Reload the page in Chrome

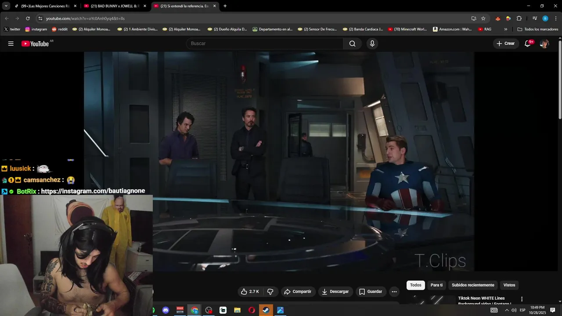[x=28, y=18]
